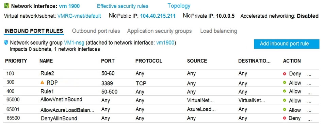Click the blue shield security group icon

[6, 43]
